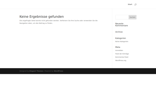Viewport: 156px width, 98px height.
Task: Open the WordPress footer link
Action: 58,71
